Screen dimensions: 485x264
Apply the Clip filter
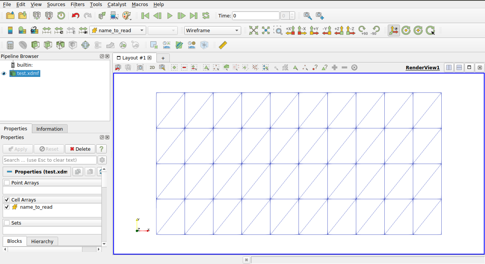(x=35, y=45)
